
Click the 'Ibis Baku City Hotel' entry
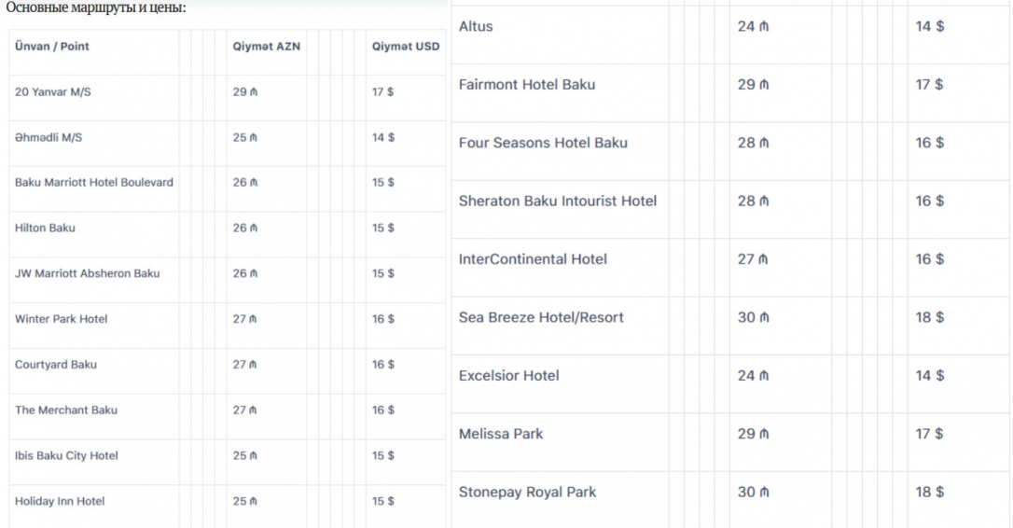[67, 455]
